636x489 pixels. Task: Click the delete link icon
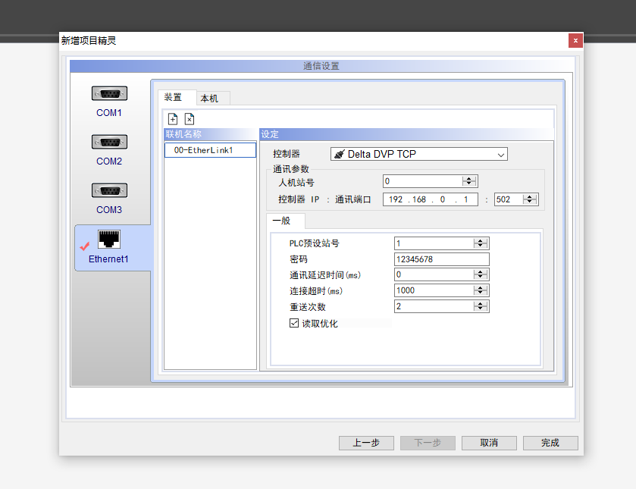point(190,119)
